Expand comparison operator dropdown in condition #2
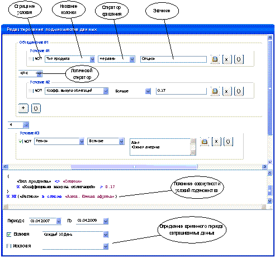The image size is (275, 257). click(x=148, y=91)
